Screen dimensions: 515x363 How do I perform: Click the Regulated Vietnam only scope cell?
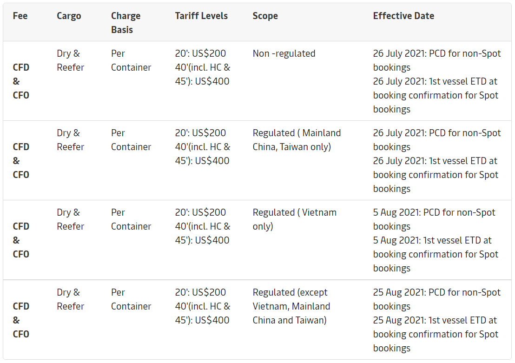tap(294, 219)
